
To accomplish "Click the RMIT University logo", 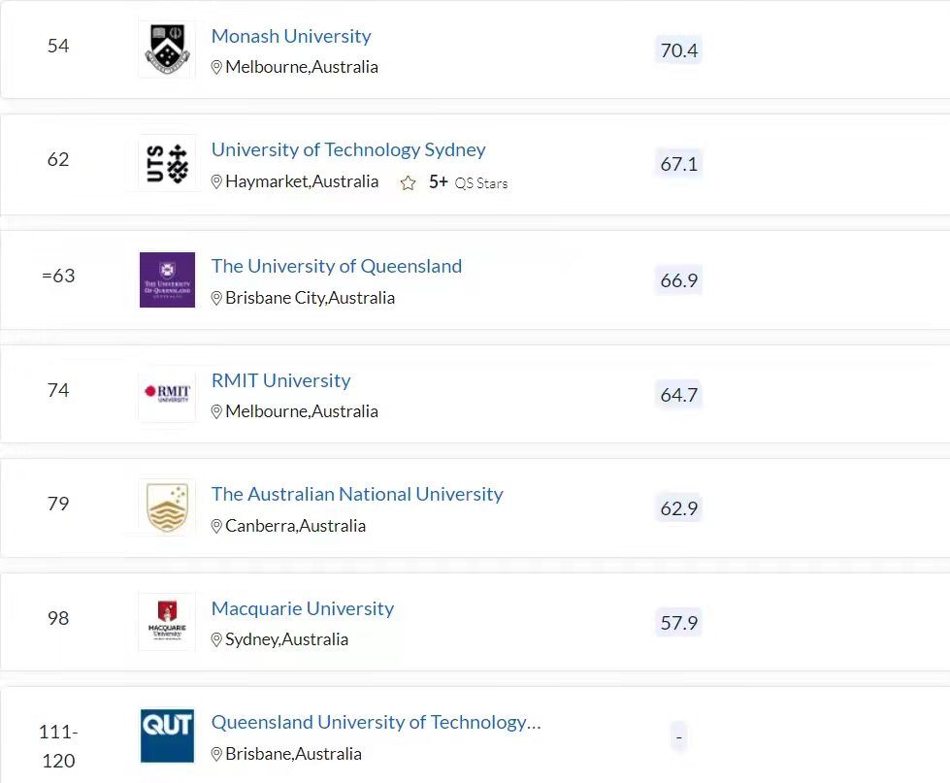I will [167, 393].
